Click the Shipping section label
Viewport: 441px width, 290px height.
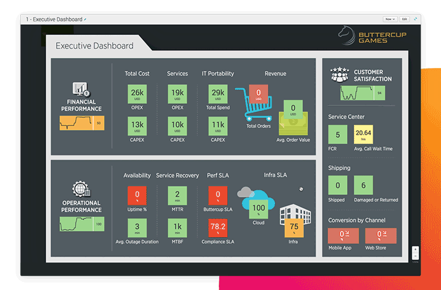pyautogui.click(x=339, y=168)
